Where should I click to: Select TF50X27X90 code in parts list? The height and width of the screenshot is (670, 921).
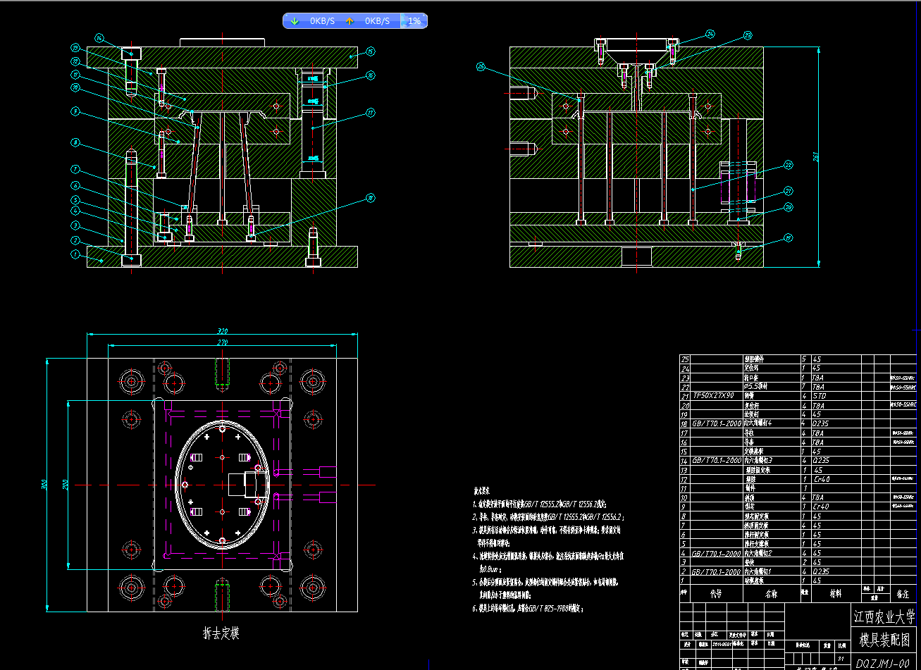713,396
